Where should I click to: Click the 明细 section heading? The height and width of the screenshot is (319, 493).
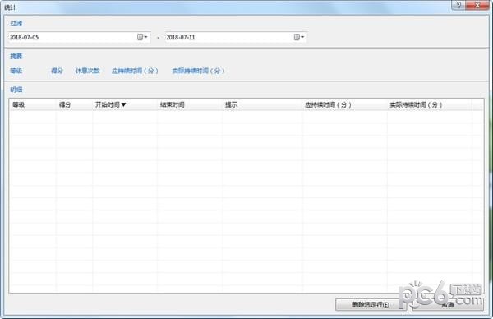point(16,90)
